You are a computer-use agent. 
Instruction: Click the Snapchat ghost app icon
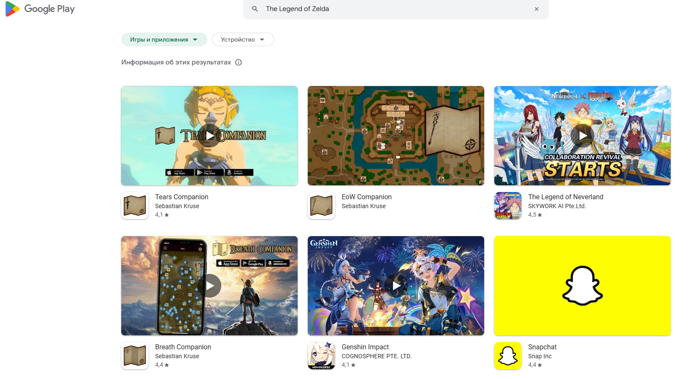tap(508, 356)
